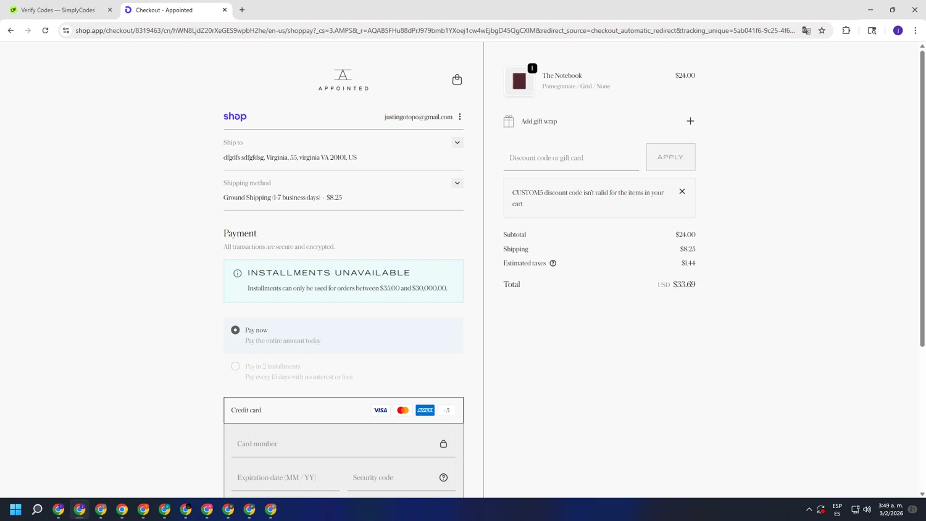
Task: Click The Notebook product title
Action: tap(562, 75)
